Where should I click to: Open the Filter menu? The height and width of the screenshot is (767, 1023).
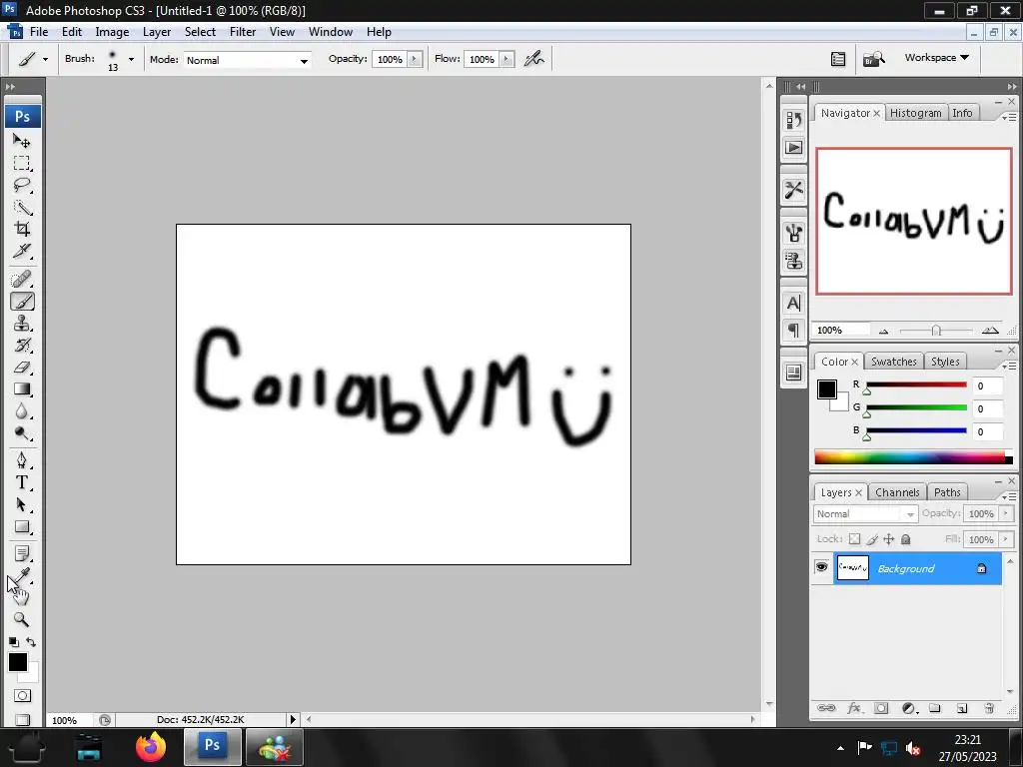click(x=243, y=32)
